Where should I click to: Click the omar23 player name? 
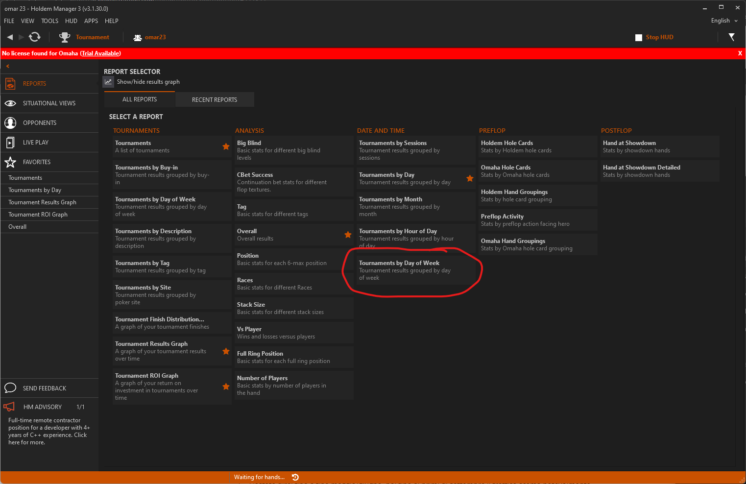point(155,37)
